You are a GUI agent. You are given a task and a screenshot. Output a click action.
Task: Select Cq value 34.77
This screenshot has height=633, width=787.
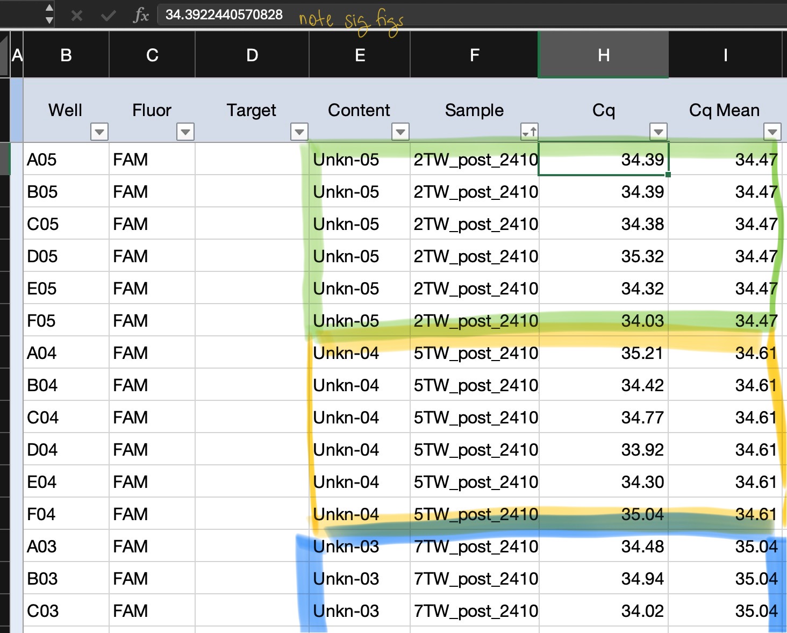604,417
